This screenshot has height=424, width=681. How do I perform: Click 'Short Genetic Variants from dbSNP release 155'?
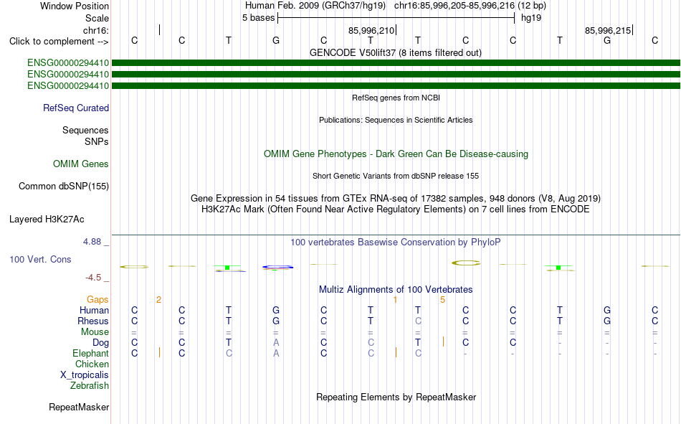point(396,176)
